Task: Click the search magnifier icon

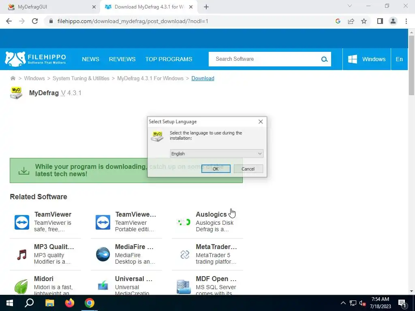Action: click(x=324, y=59)
